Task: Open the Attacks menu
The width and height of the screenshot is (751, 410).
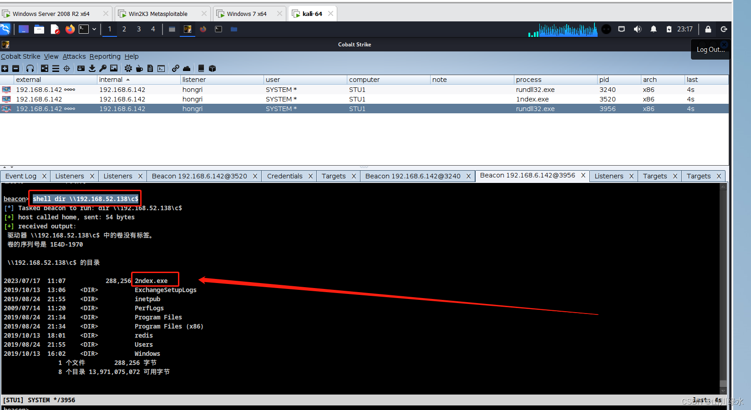Action: tap(74, 56)
